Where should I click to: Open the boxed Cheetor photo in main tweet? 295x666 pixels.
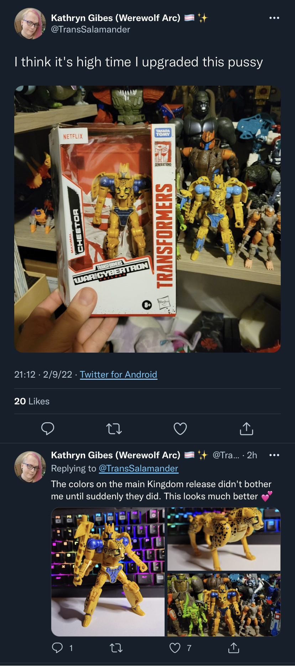pyautogui.click(x=147, y=219)
